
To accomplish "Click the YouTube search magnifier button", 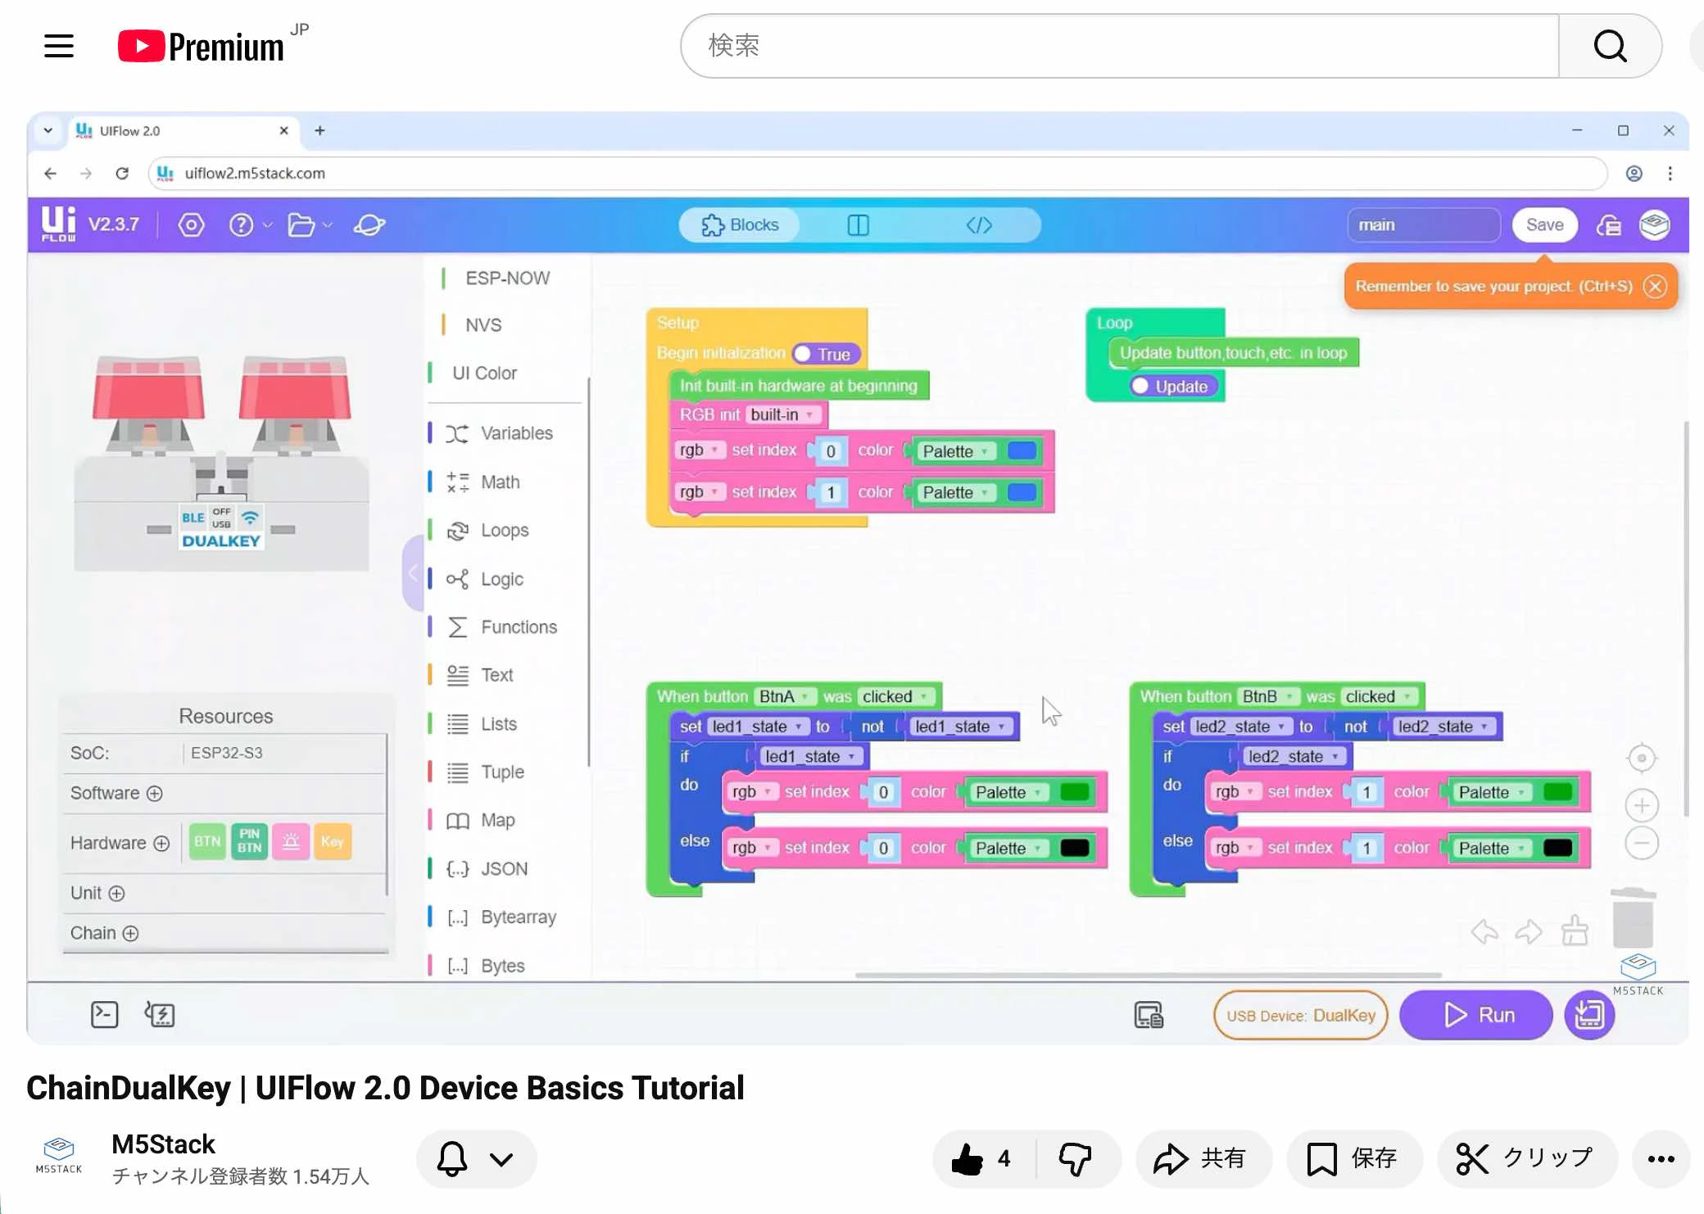I will coord(1610,46).
